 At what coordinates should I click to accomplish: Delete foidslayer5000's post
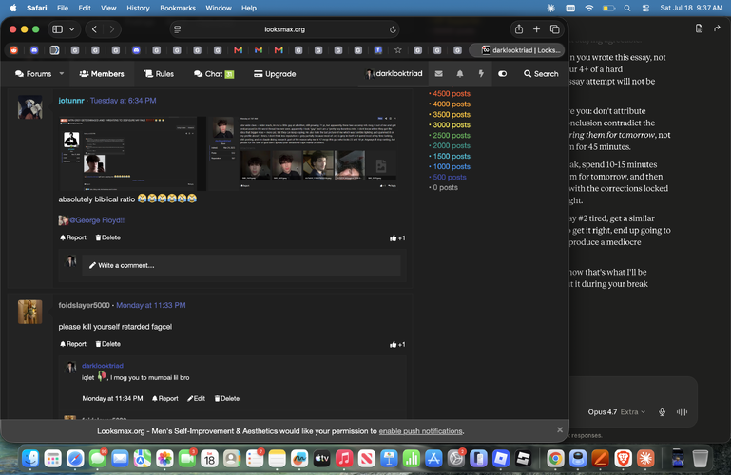point(107,344)
